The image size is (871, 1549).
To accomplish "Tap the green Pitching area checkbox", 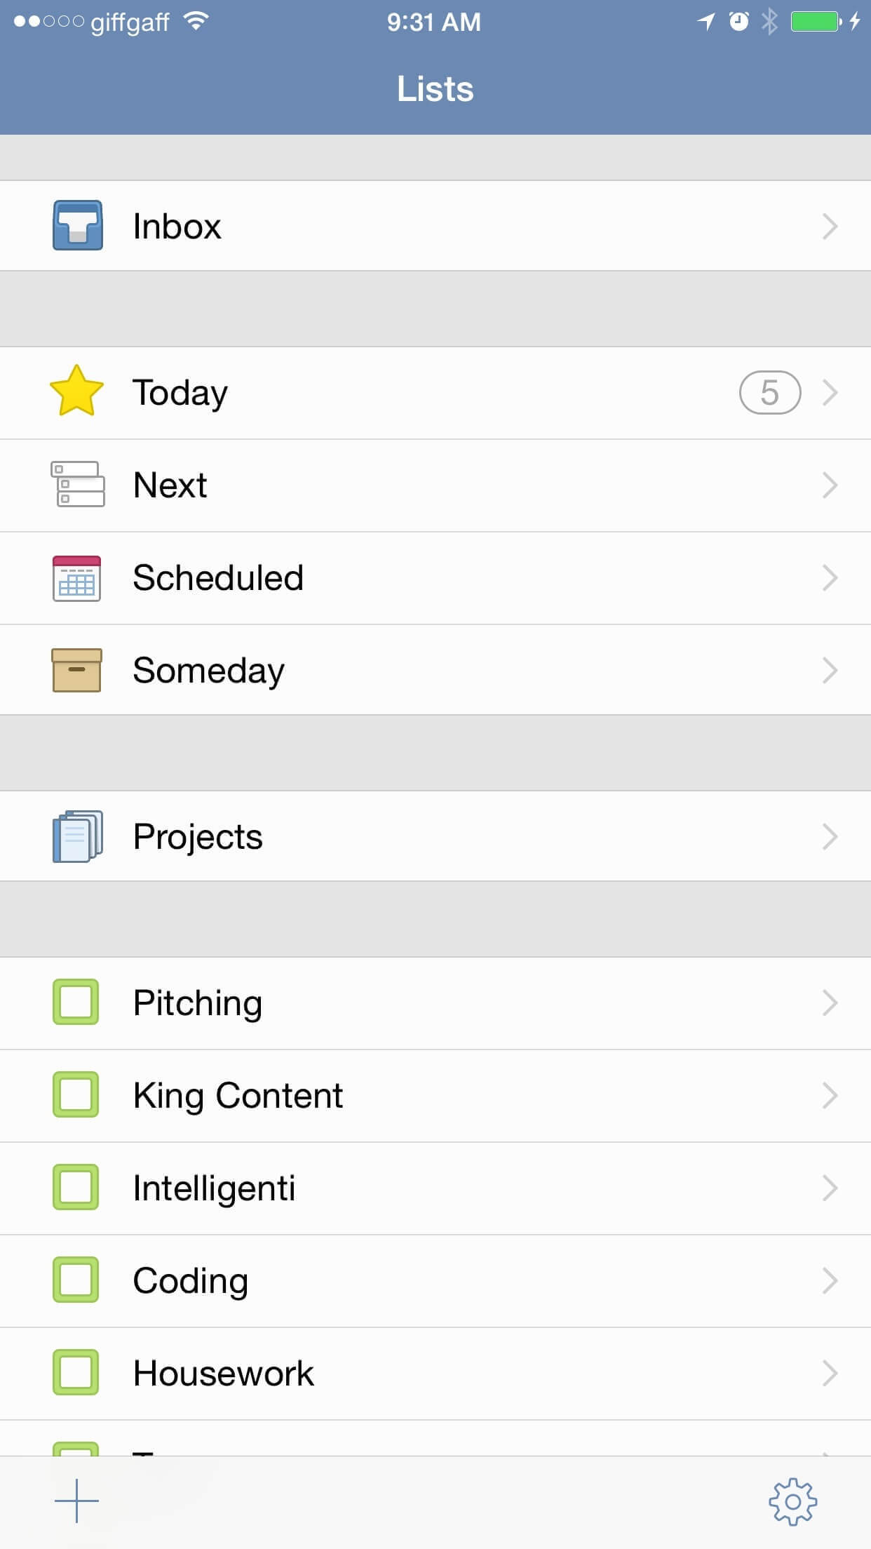I will click(76, 1002).
